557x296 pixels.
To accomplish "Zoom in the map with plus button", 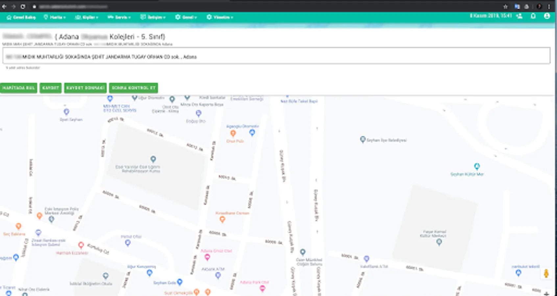I will (x=546, y=293).
